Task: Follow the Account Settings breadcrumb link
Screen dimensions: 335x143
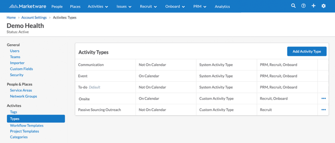Action: [x=34, y=18]
